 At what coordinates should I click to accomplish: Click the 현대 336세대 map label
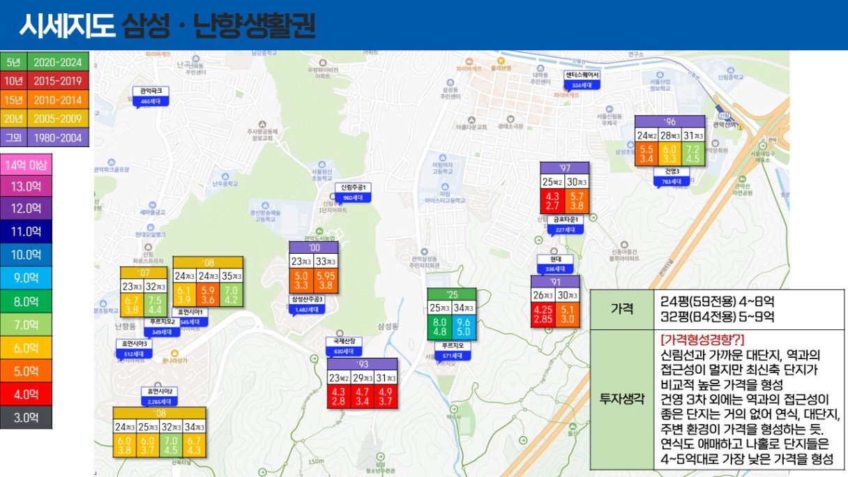point(554,264)
